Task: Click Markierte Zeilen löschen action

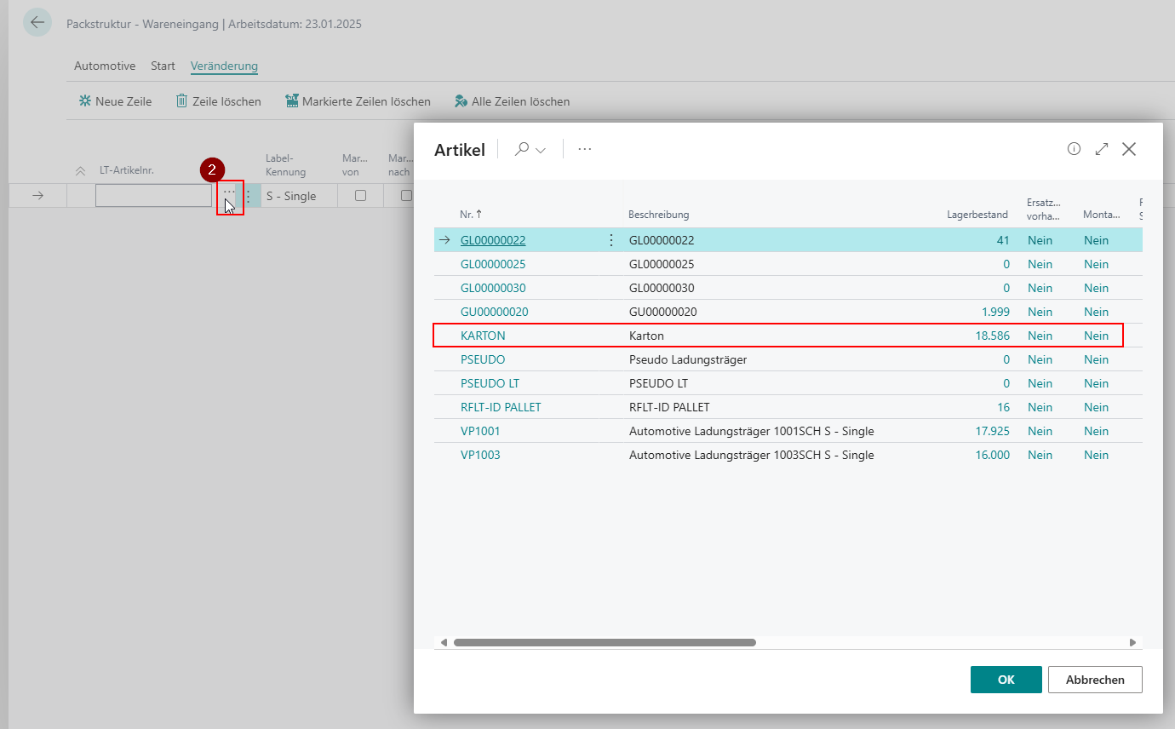Action: click(358, 101)
